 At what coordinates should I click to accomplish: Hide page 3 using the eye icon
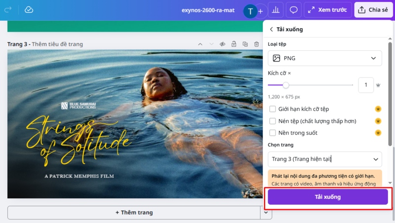tap(223, 44)
